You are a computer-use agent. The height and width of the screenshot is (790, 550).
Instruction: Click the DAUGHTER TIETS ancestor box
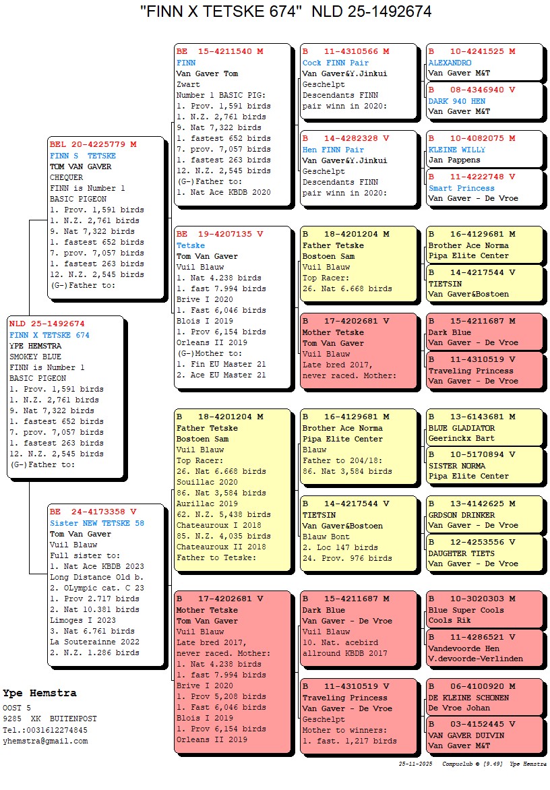click(484, 553)
